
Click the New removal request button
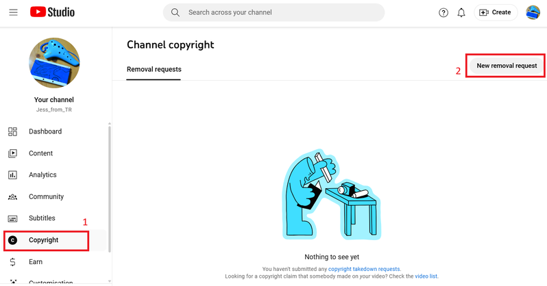[x=507, y=66]
